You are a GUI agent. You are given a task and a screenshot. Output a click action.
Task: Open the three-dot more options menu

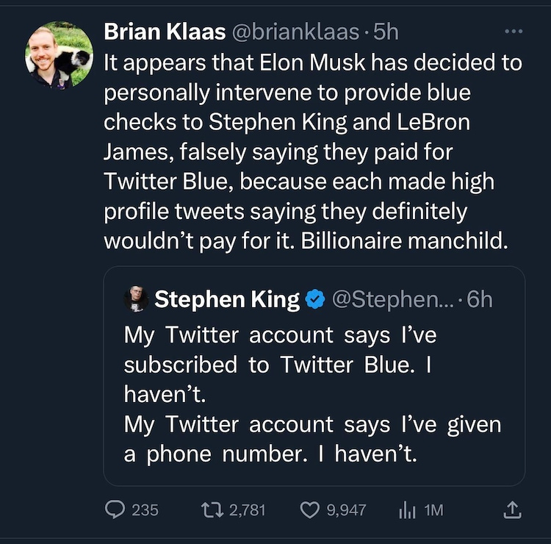pyautogui.click(x=514, y=32)
